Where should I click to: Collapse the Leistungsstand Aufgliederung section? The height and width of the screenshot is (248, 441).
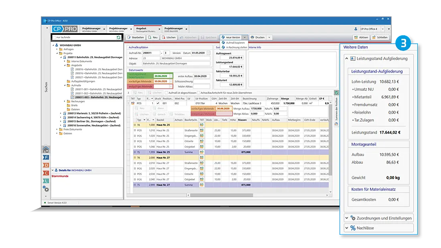point(346,59)
